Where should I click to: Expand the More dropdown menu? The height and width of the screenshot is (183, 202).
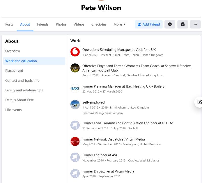click(x=119, y=24)
